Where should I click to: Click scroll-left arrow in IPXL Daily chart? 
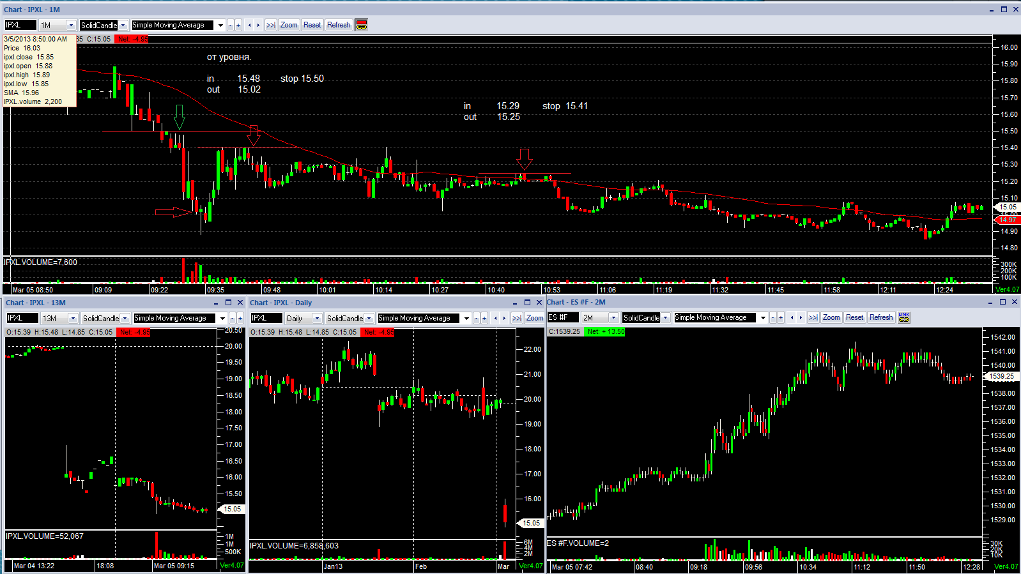coord(496,318)
